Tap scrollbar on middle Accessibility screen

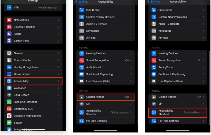[137, 88]
